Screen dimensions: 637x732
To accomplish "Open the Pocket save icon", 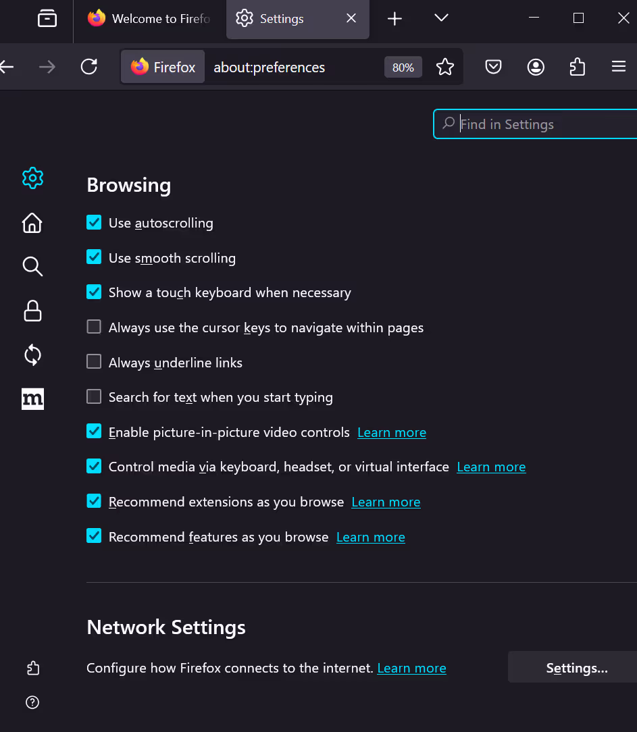I will coord(493,67).
